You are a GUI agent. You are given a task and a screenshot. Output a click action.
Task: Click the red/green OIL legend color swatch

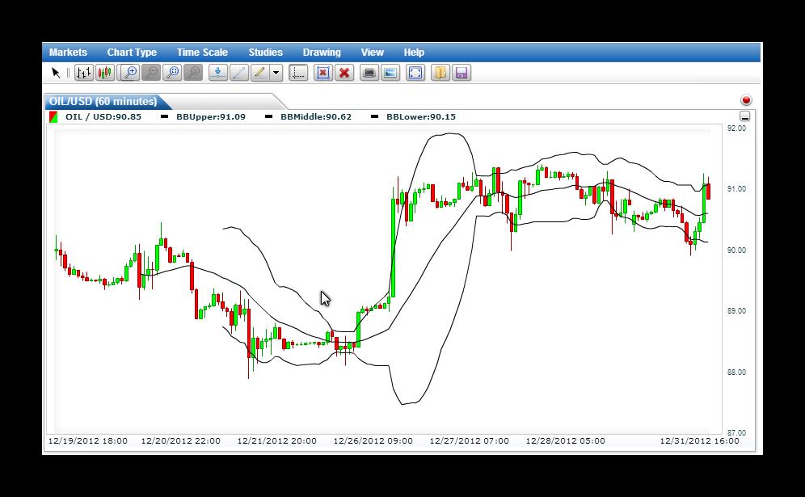pos(53,117)
